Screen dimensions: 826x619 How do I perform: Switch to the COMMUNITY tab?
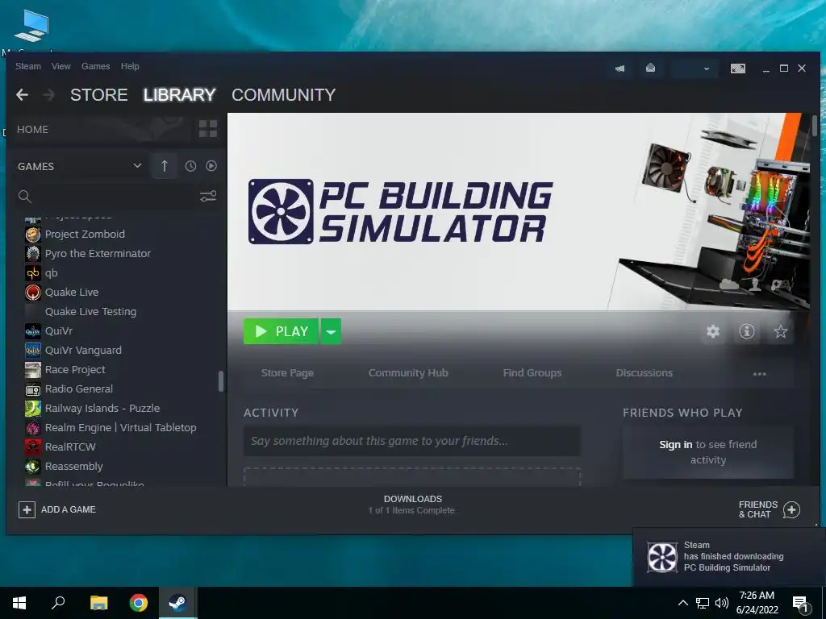(x=283, y=95)
